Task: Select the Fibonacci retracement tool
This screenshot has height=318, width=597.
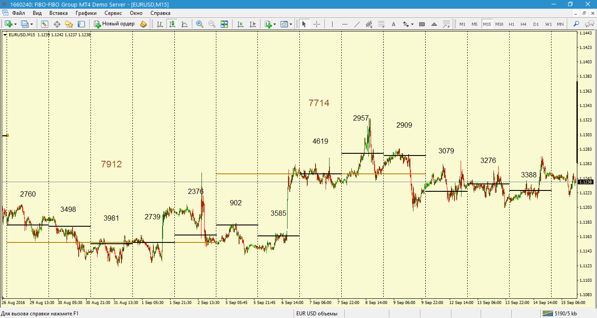Action: [x=381, y=24]
